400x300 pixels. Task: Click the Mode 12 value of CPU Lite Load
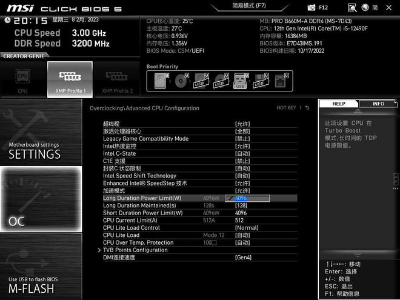(x=214, y=235)
